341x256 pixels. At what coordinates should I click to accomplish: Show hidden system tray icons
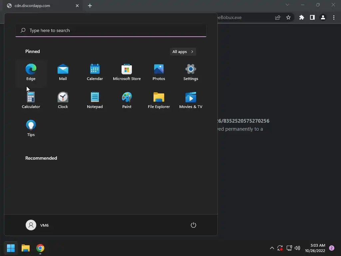pos(272,248)
